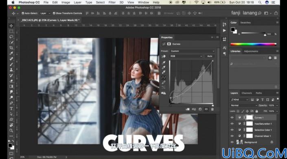
Task: Toggle Auto-Select checkbox
Action: (23, 13)
